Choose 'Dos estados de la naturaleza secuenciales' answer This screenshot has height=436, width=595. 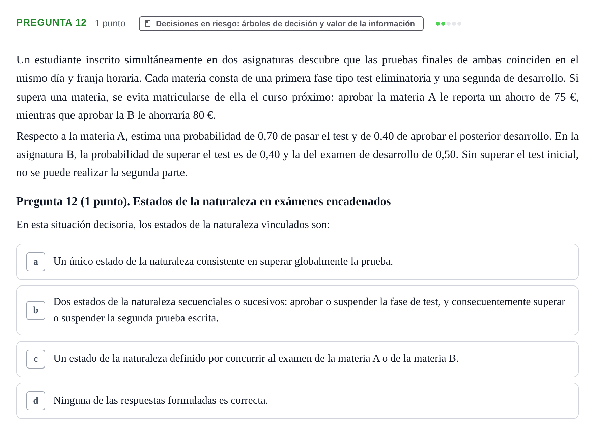[297, 310]
